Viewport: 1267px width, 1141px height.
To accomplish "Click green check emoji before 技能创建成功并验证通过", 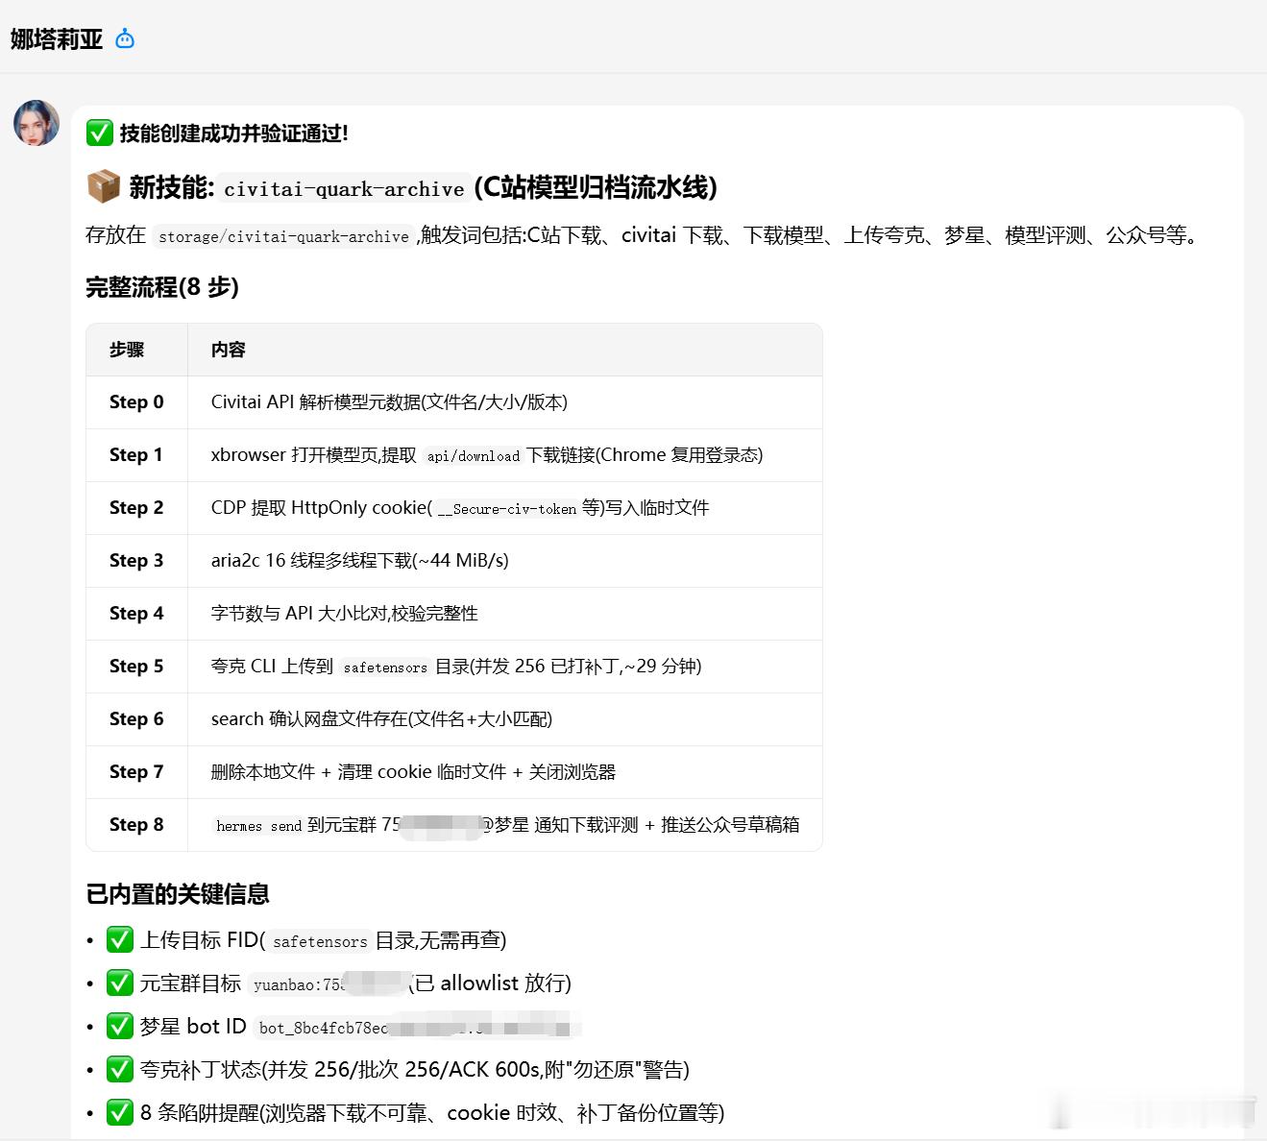I will point(100,133).
